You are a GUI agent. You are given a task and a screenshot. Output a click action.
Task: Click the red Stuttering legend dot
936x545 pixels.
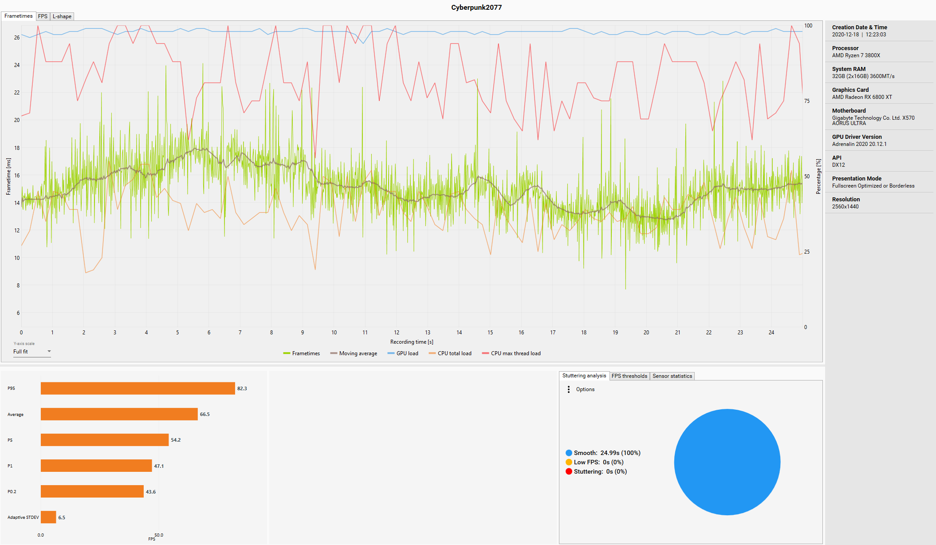point(569,471)
